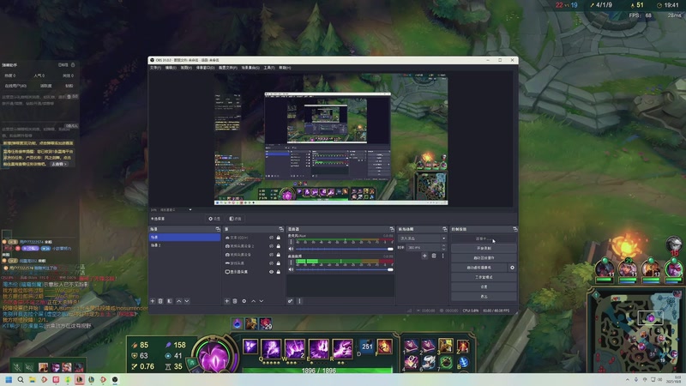The width and height of the screenshot is (686, 386).
Task: Increase transition duration with spinner up arrow
Action: [443, 246]
